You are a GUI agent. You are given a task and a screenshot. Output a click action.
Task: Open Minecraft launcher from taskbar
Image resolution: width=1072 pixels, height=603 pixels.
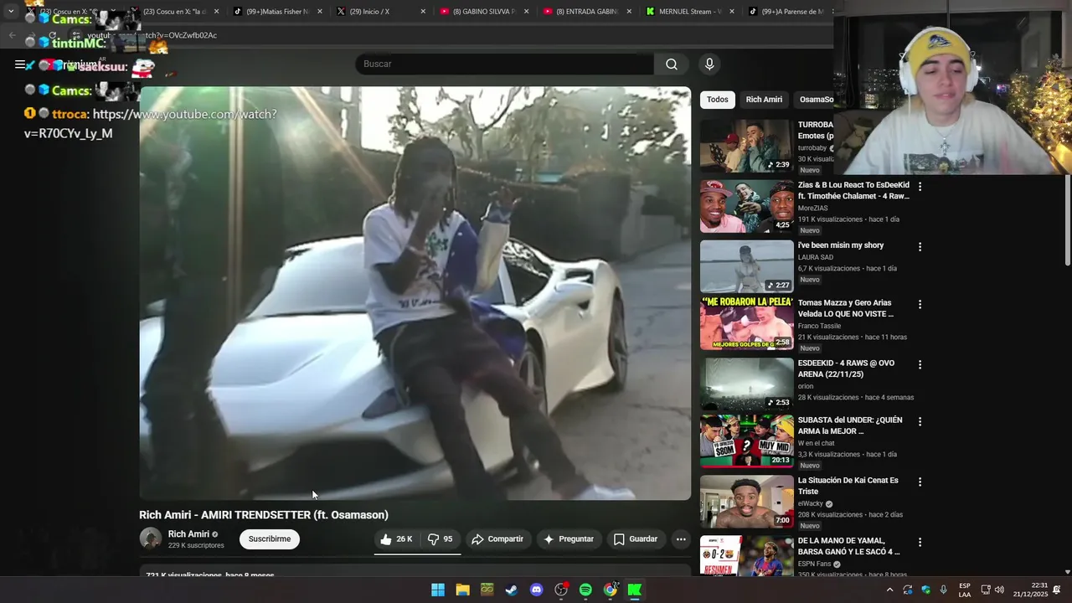click(487, 590)
